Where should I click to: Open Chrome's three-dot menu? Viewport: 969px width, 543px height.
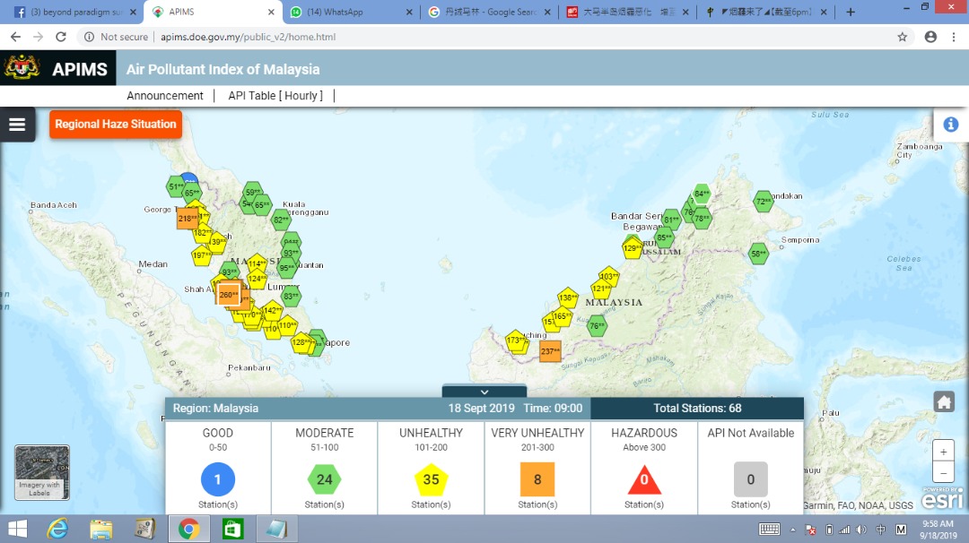pos(954,37)
